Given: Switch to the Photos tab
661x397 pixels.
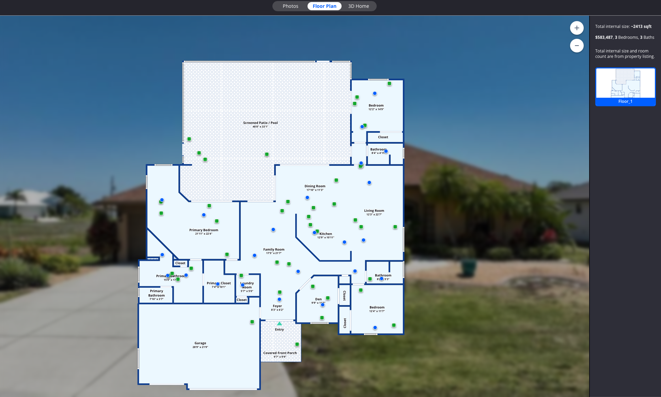Looking at the screenshot, I should click(x=290, y=6).
